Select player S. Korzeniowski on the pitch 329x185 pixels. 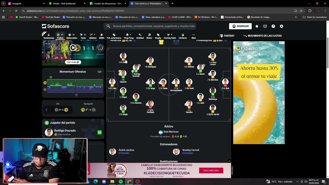176,85
